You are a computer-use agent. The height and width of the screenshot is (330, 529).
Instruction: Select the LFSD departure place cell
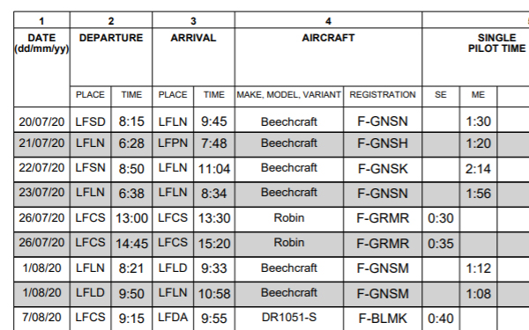91,121
